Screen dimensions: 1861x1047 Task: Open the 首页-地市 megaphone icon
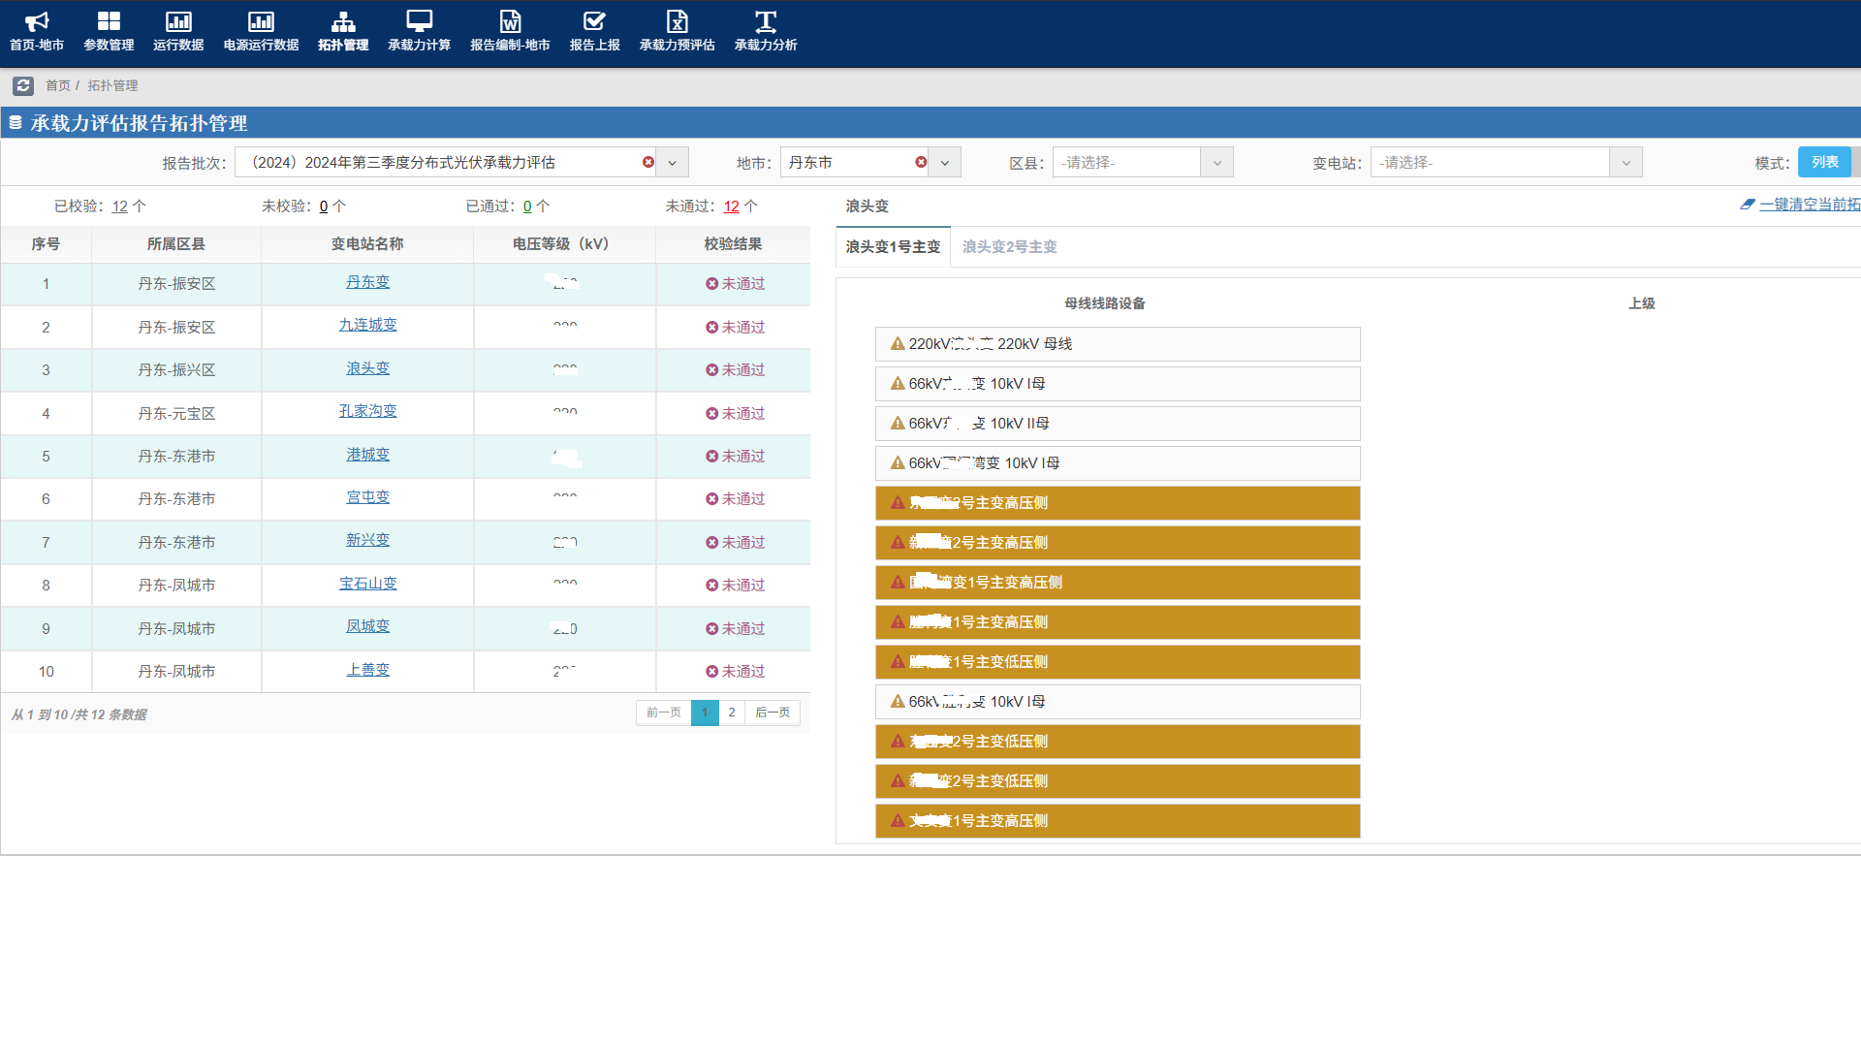[x=37, y=21]
